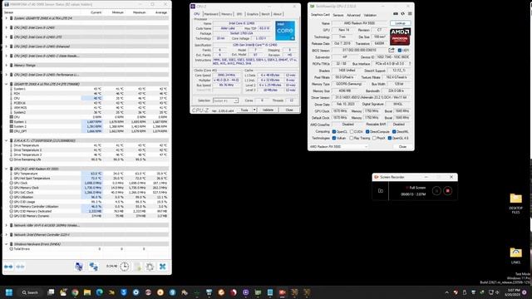Click the AMD Radeon logo in GPU-Z
532x299 pixels.
click(400, 37)
